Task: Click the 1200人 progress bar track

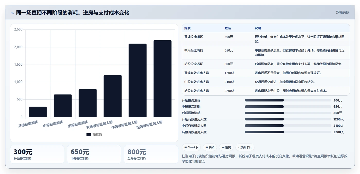Action: pyautogui.click(x=288, y=119)
